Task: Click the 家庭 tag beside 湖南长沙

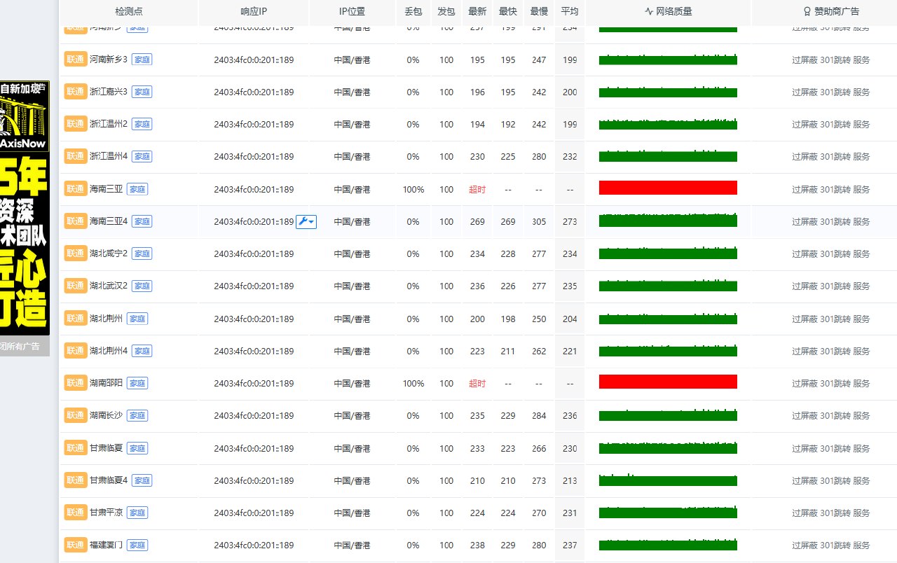Action: point(137,415)
